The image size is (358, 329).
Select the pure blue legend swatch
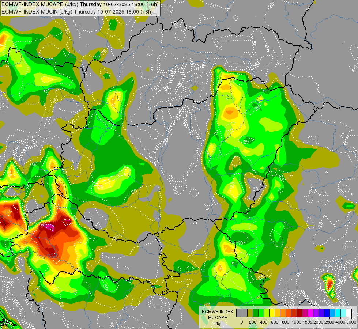pyautogui.click(x=327, y=313)
